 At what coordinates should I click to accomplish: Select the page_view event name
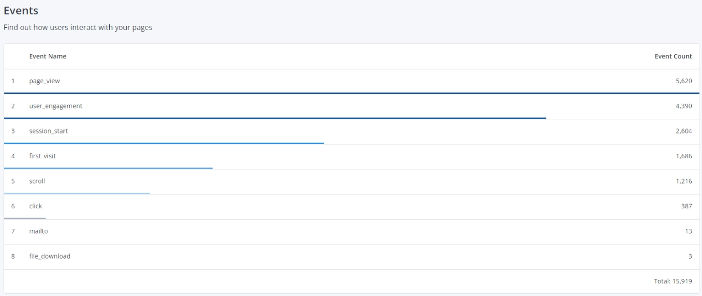coord(44,81)
